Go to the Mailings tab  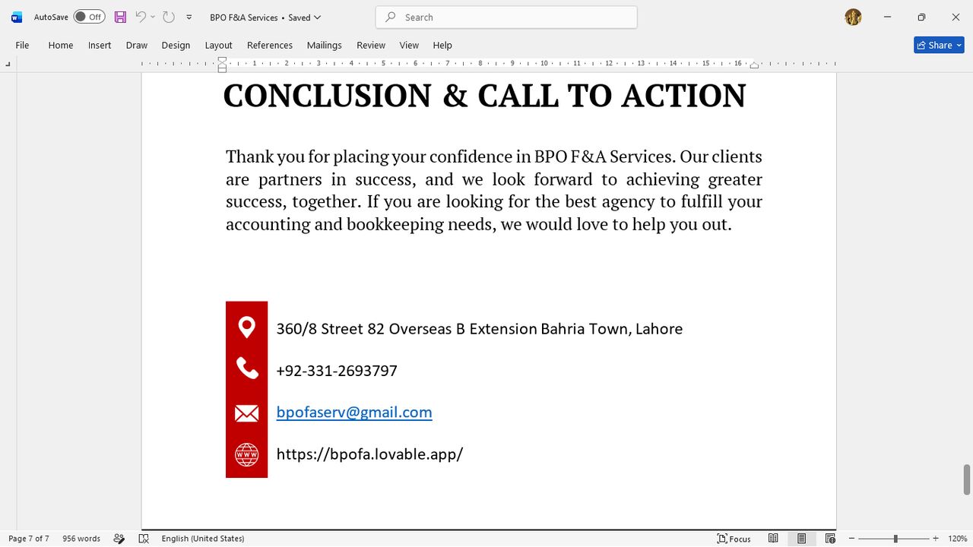pyautogui.click(x=325, y=46)
